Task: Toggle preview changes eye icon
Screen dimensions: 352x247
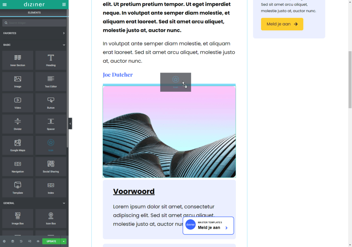Action: point(38,241)
